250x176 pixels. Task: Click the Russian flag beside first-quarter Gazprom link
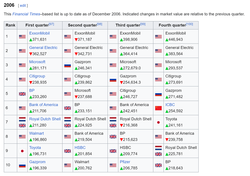click(22, 165)
